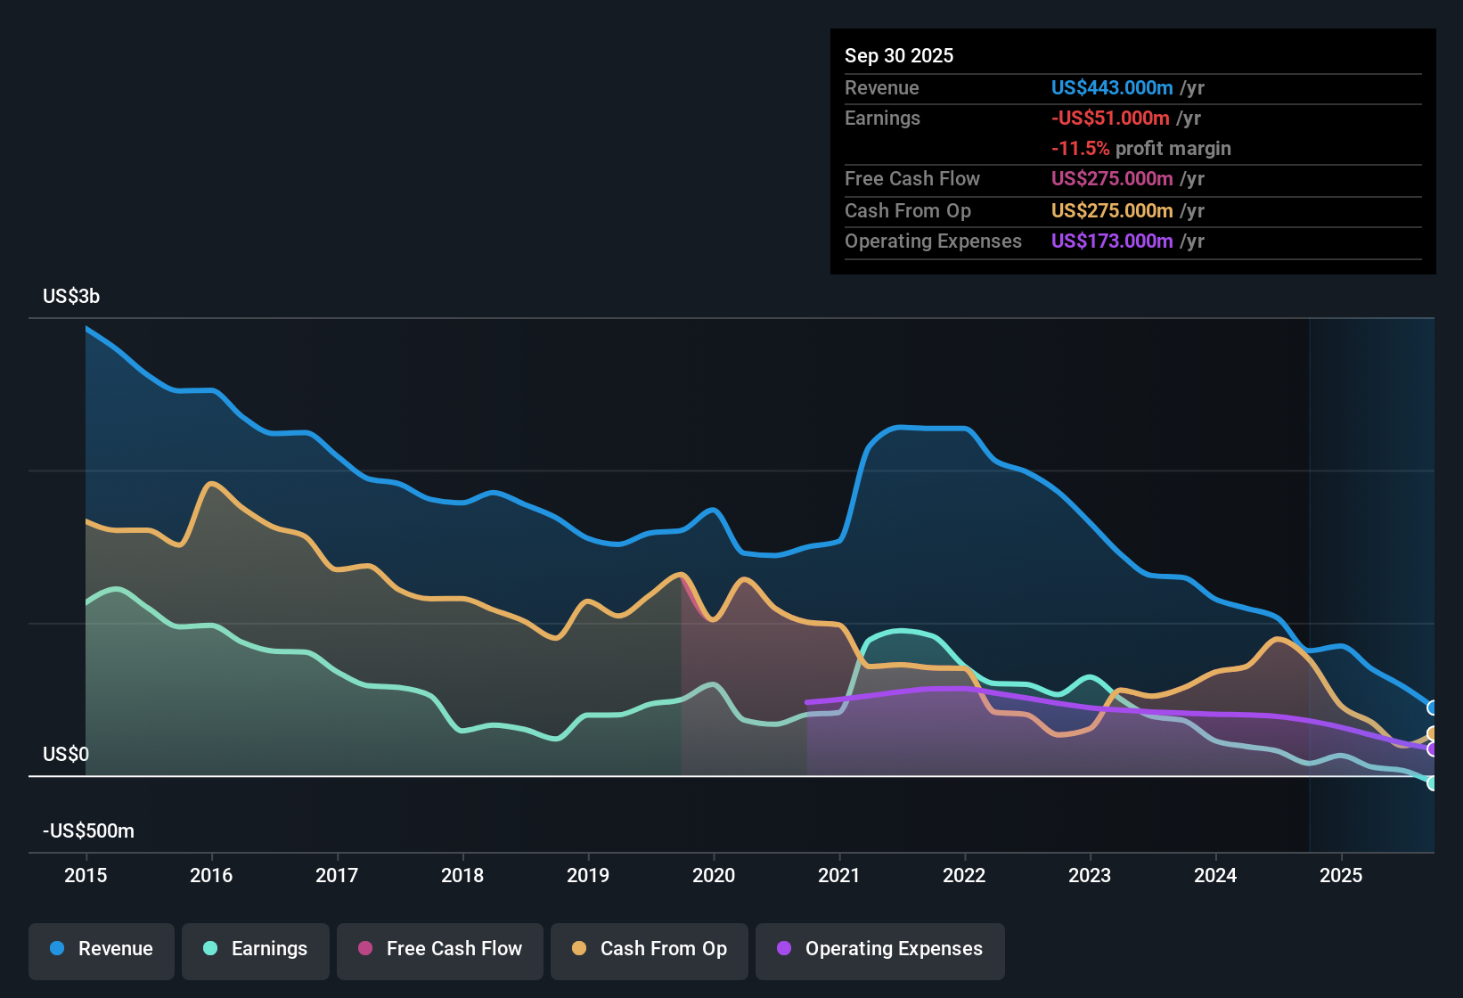Click the blue Revenue legend dot

55,949
